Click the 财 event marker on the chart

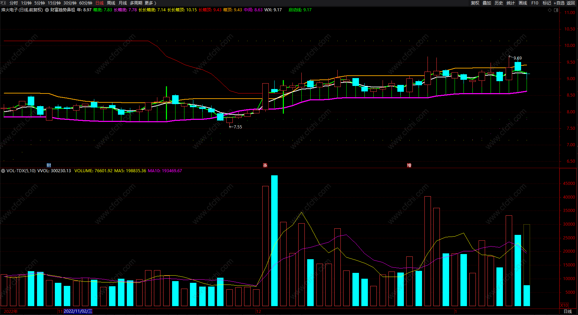(x=49, y=165)
